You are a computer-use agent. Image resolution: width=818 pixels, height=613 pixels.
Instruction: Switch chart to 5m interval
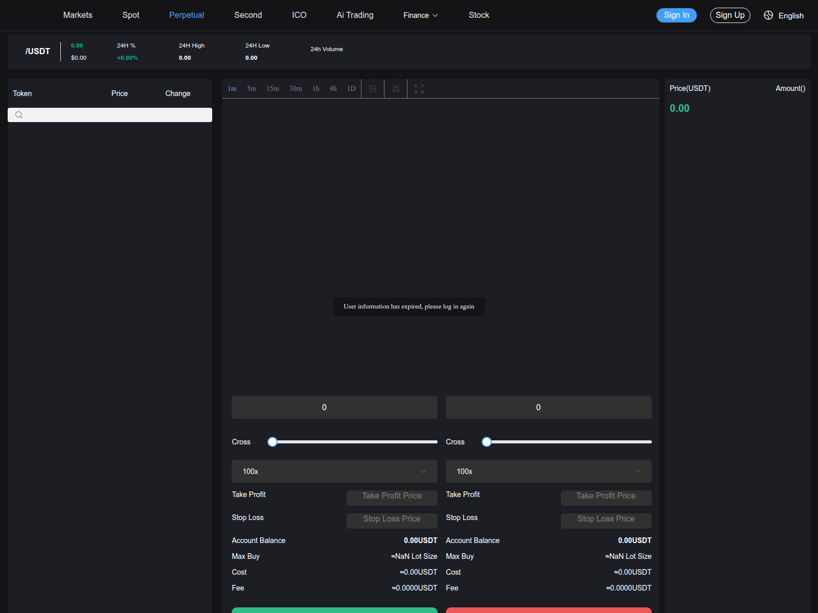252,89
